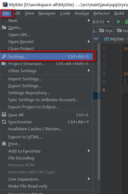Select Save All menu entry
Image resolution: width=128 pixels, height=194 pixels.
pyautogui.click(x=46, y=115)
